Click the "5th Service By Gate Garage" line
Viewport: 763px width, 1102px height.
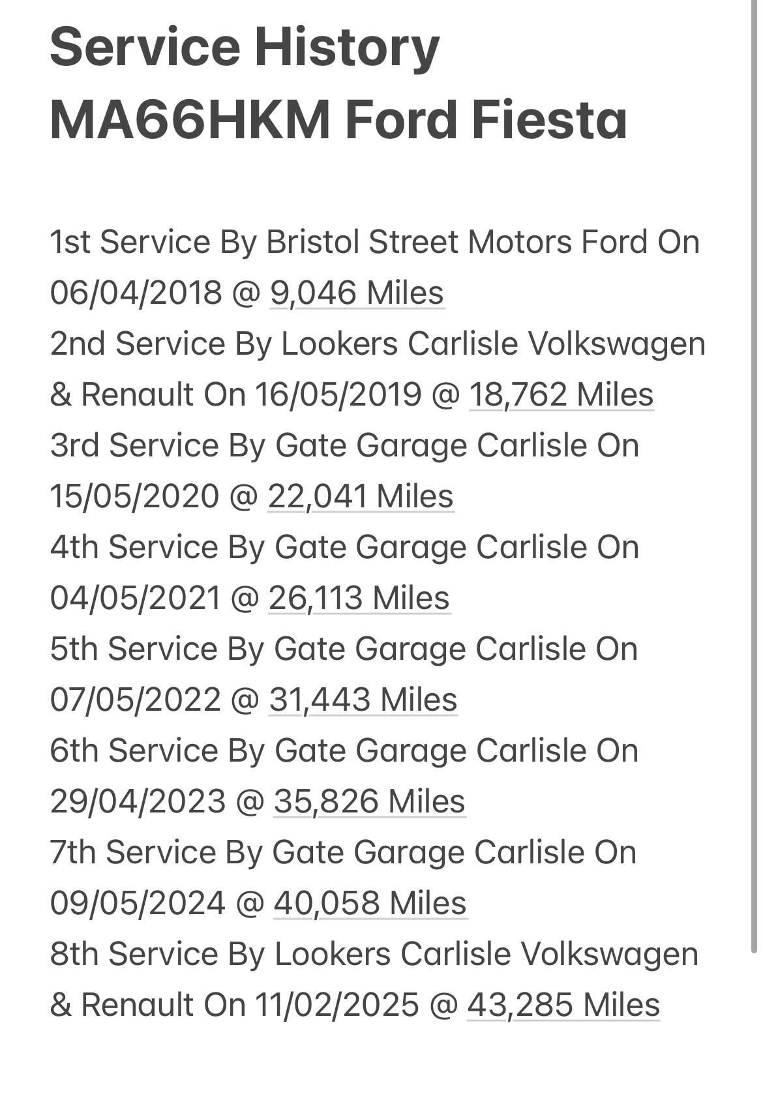[343, 649]
